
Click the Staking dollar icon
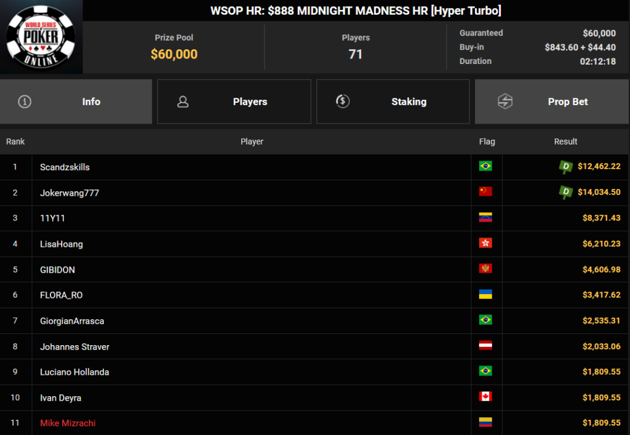343,101
